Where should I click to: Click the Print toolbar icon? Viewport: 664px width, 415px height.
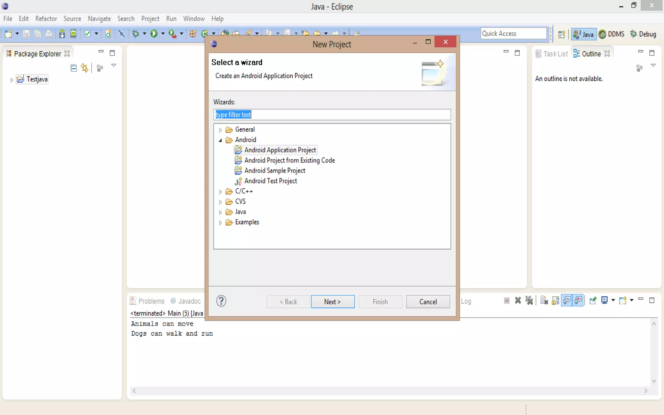[x=49, y=34]
